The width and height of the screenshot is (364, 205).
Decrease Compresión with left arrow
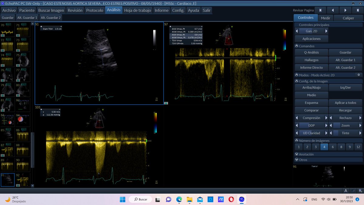[x=297, y=118]
